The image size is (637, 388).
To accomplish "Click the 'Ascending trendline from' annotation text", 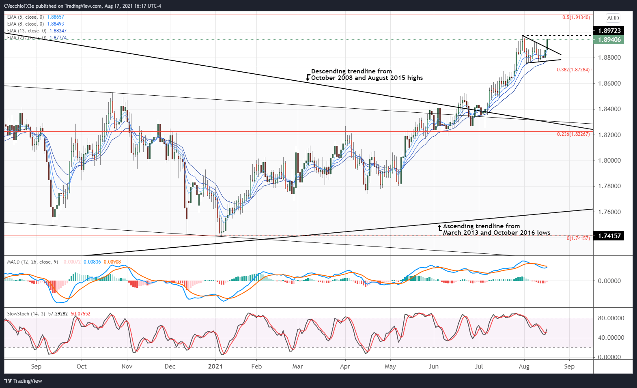I will coord(481,226).
